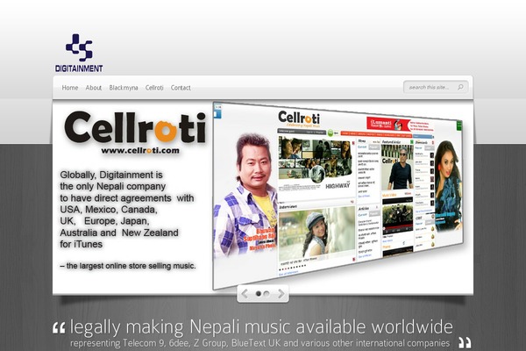Viewport: 526px width, 351px height.
Task: Click the 'legally making Nepali music available worldwide' quote
Action: 261,326
